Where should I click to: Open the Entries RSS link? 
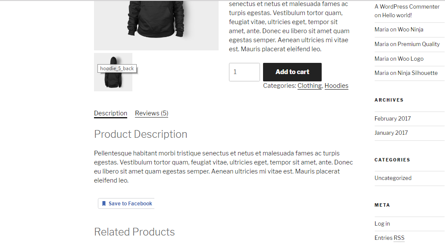pos(389,238)
